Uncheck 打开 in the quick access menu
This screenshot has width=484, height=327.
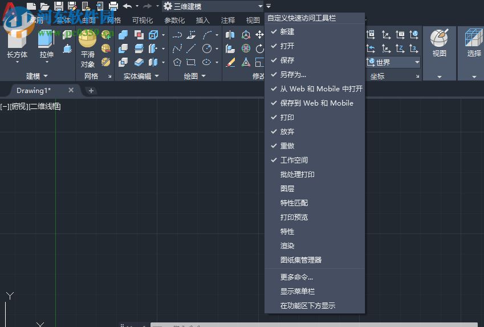(315, 46)
